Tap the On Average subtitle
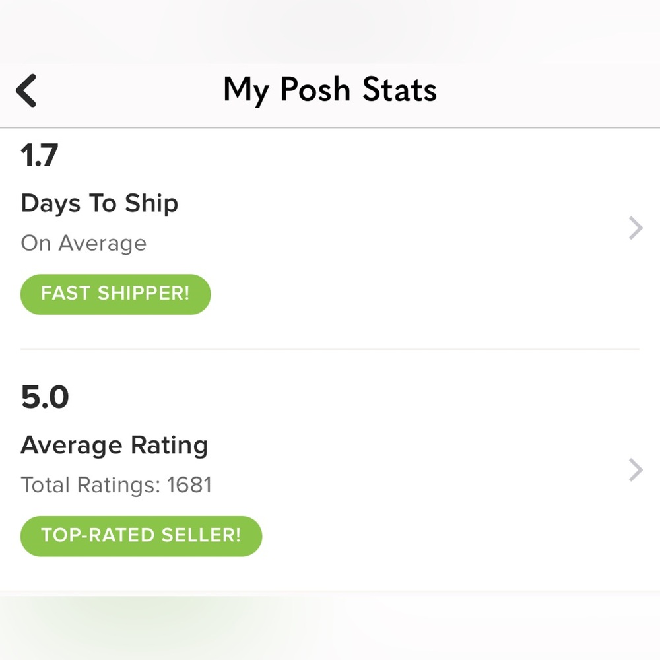 pyautogui.click(x=83, y=244)
